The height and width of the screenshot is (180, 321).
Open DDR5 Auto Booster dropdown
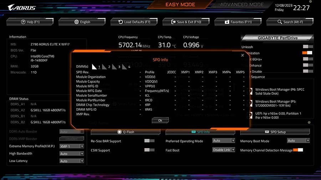[72, 132]
